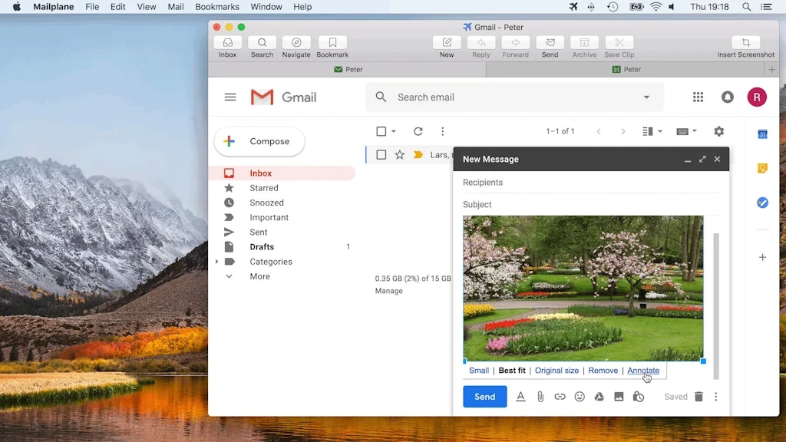Open Google Keep in the right sidebar

tap(761, 167)
